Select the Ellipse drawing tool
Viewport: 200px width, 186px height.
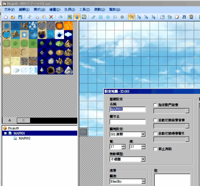click(x=108, y=17)
